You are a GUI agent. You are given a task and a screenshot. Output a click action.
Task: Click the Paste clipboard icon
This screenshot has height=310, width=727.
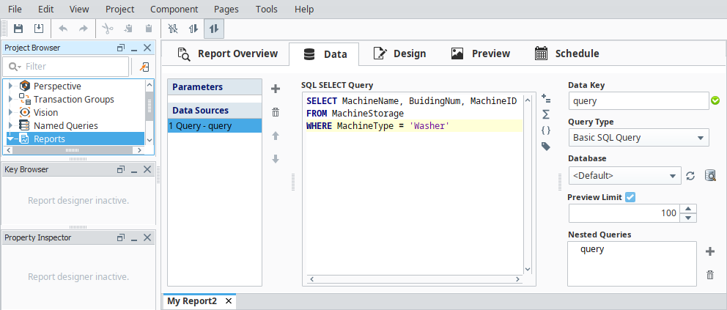pos(149,29)
